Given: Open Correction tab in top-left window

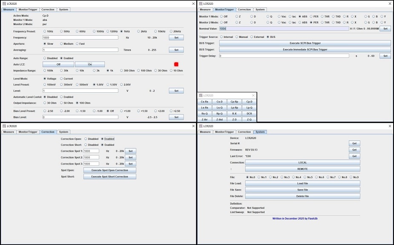Looking at the screenshot, I should click(x=48, y=9).
